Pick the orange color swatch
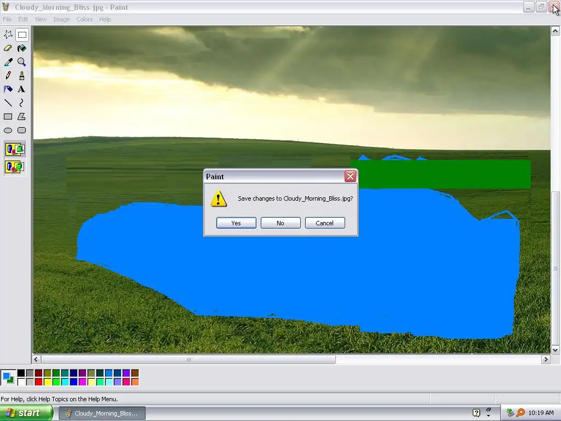Viewport: 561px width, 421px height. pos(135,382)
